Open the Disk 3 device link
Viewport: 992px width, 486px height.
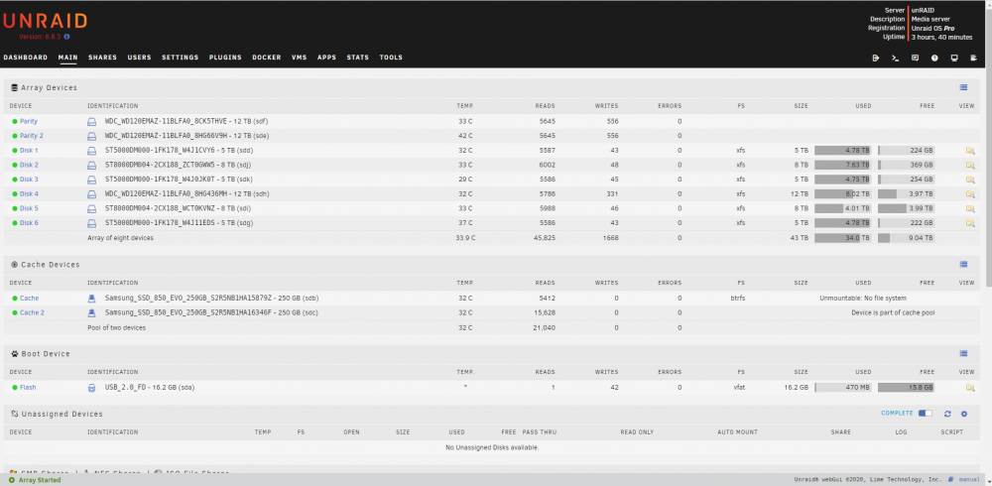29,180
